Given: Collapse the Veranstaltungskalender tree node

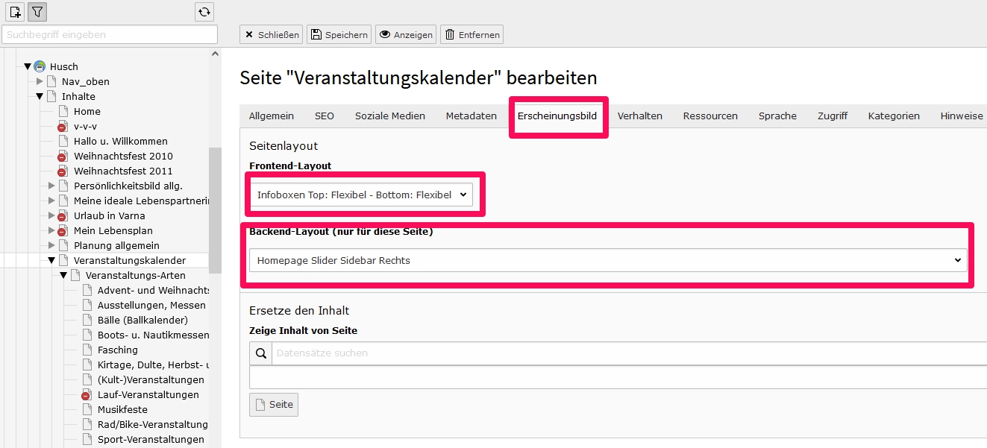Looking at the screenshot, I should tap(51, 260).
